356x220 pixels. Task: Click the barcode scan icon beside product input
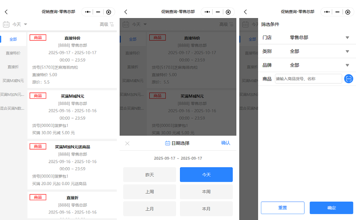point(348,79)
